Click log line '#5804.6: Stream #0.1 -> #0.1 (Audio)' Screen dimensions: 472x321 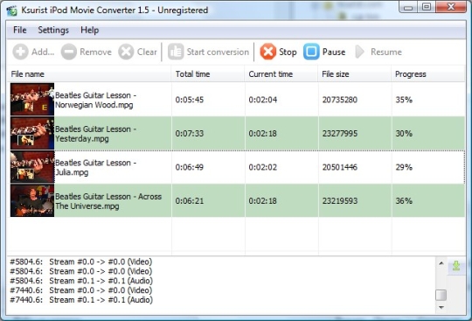point(81,281)
